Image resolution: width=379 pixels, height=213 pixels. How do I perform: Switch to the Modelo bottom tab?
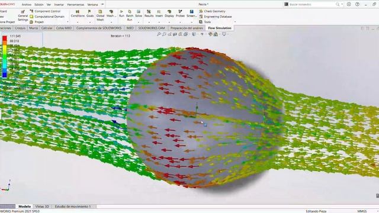tap(24, 206)
